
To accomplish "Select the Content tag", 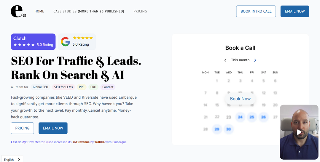I will [x=108, y=87].
